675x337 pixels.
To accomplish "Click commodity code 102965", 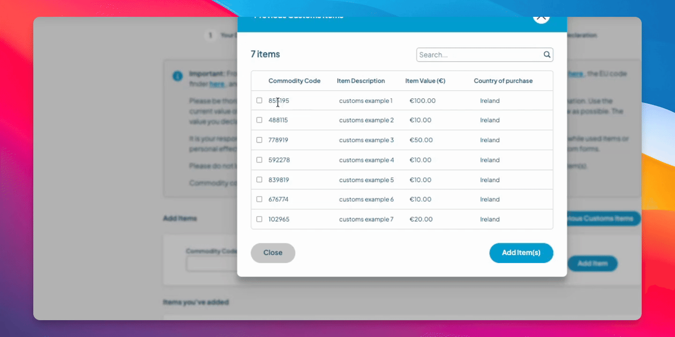I will coord(279,219).
